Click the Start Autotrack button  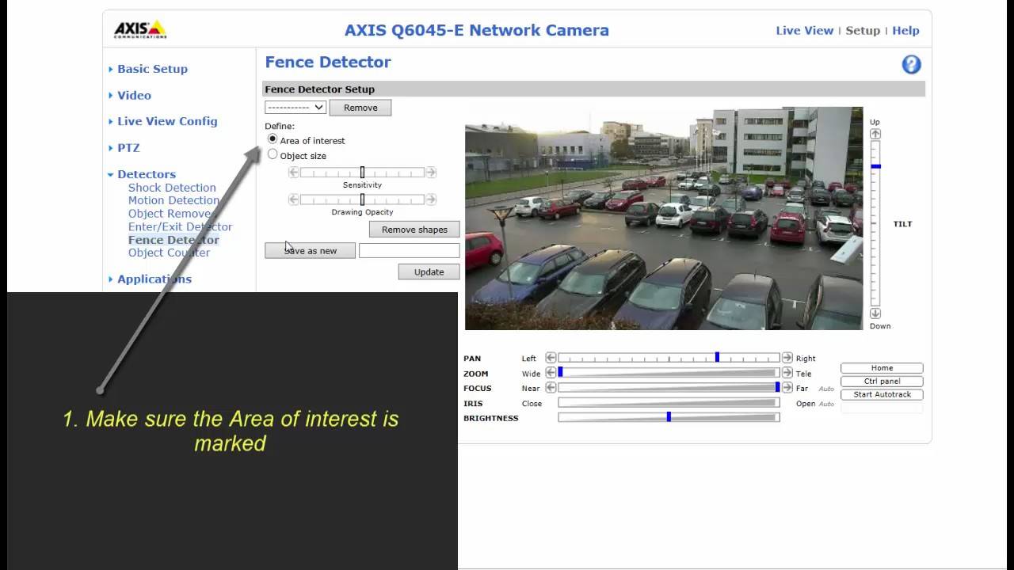pyautogui.click(x=882, y=394)
